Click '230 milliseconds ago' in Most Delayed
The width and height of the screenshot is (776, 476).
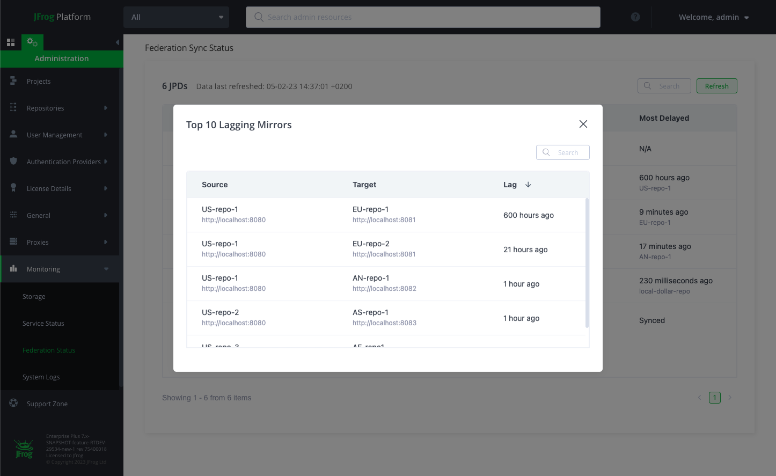(x=676, y=281)
